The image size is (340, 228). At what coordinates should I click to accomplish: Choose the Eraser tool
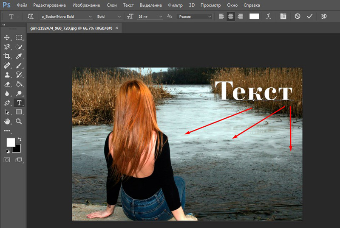click(7, 84)
